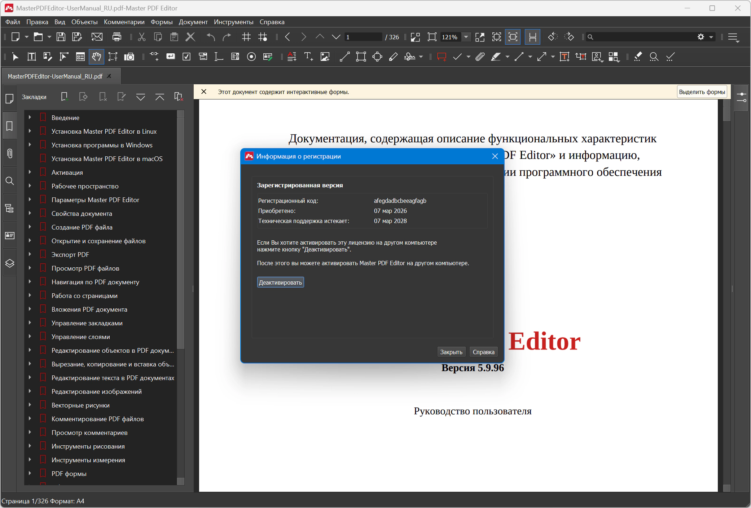Screen dimensions: 751x508
Task: Click the Print icon
Action: [x=117, y=37]
